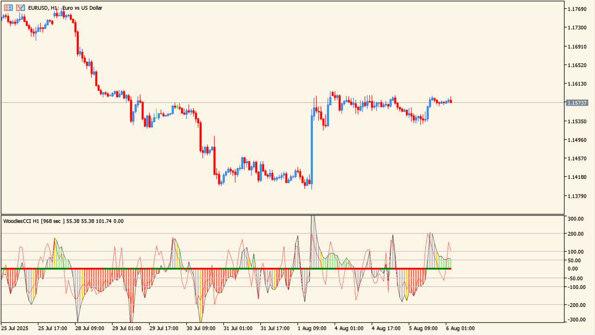Select the 6 Aug 01:00 time label
This screenshot has height=335, width=595.
click(x=460, y=328)
